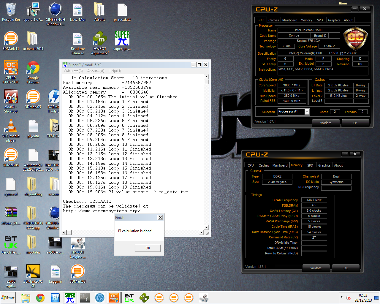Switch to Super PI taskbar icon
This screenshot has width=380, height=304.
(x=70, y=298)
